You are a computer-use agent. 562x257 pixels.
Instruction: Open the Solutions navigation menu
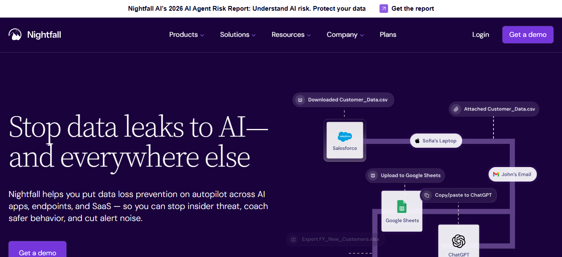coord(238,35)
